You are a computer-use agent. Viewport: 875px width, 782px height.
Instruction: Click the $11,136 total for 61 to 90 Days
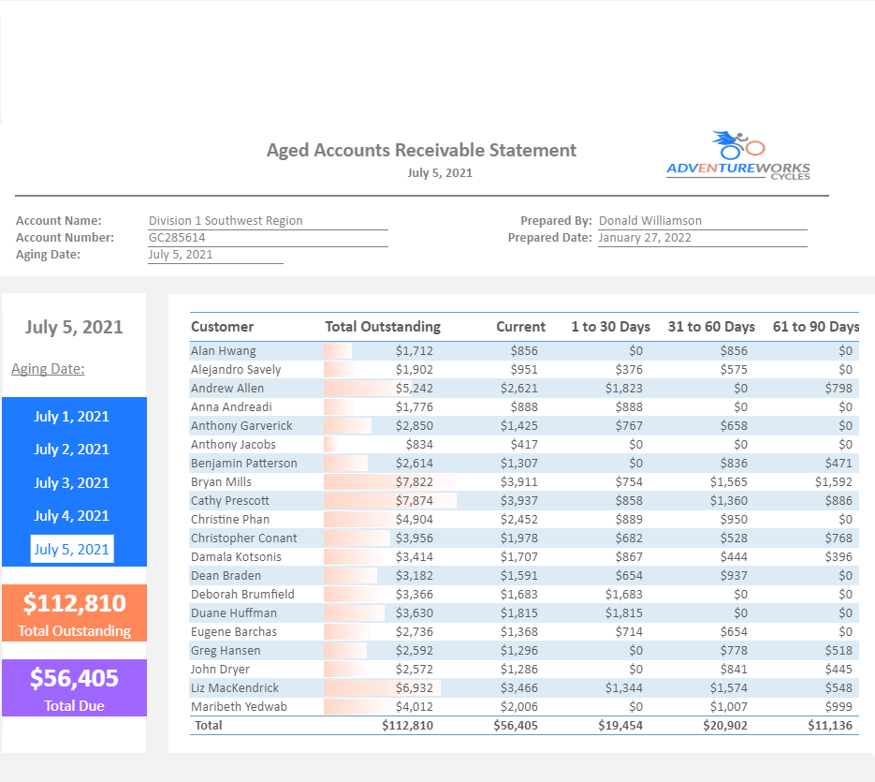click(830, 725)
